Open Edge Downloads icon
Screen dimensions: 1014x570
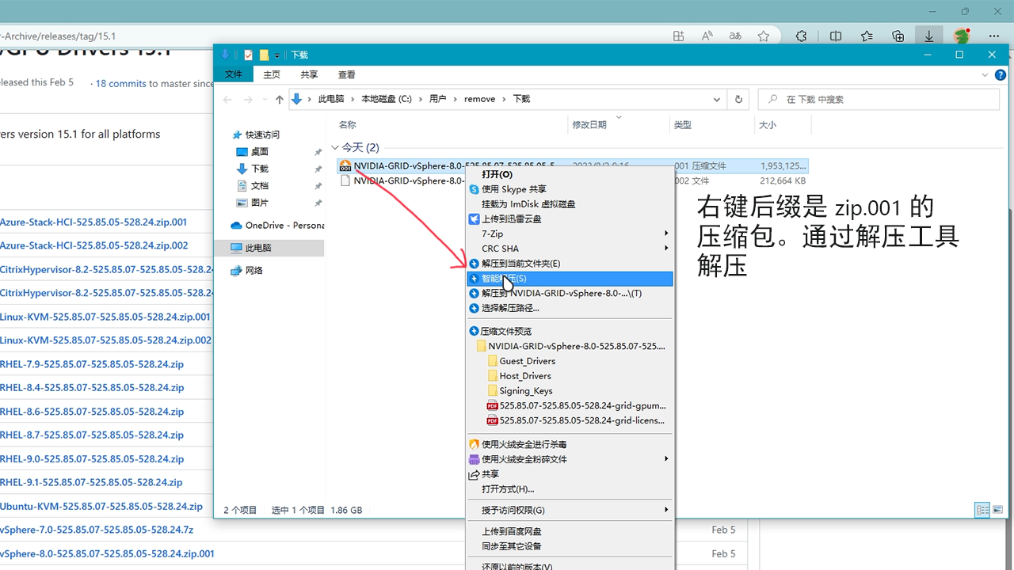(x=928, y=36)
